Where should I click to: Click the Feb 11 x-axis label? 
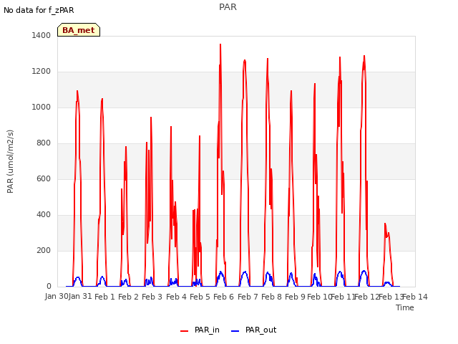(x=343, y=297)
